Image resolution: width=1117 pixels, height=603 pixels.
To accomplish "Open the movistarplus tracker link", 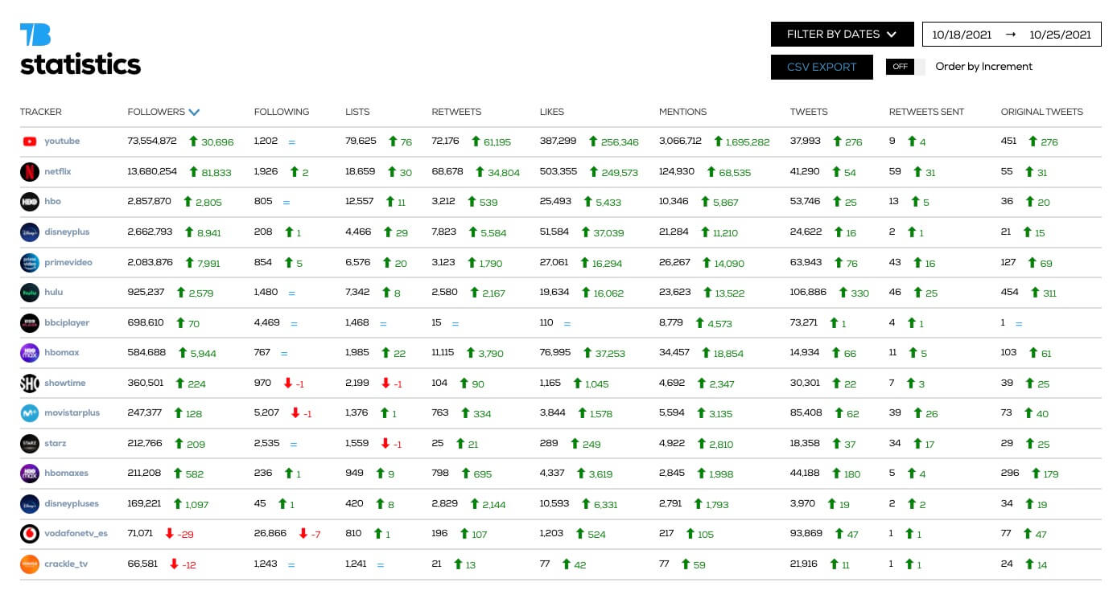I will 72,413.
